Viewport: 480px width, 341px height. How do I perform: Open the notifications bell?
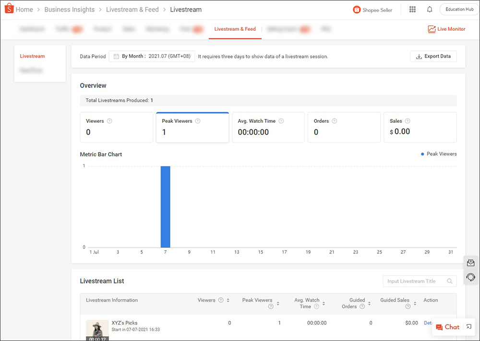click(430, 10)
